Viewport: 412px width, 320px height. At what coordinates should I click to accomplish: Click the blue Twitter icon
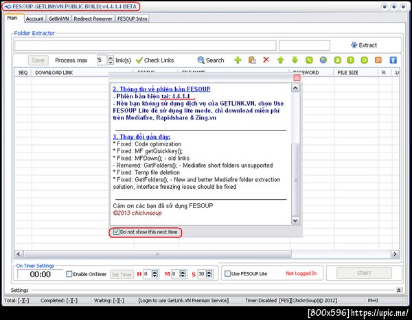tap(393, 60)
